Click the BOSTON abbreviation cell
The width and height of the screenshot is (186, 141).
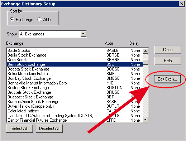(x=114, y=88)
